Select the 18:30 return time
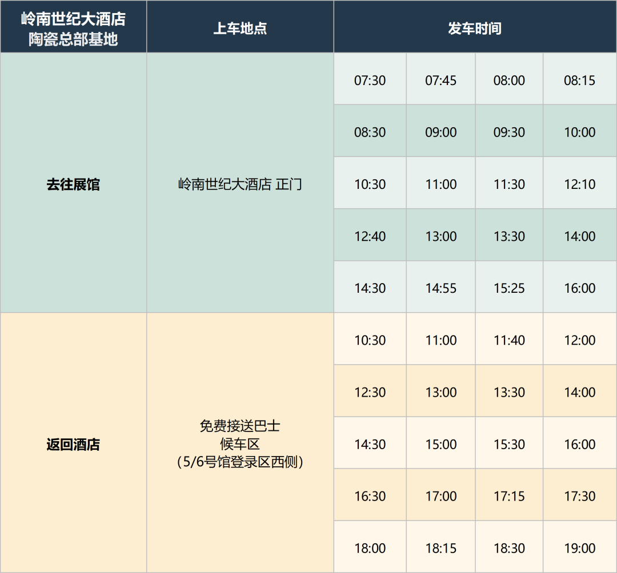Image resolution: width=617 pixels, height=573 pixels. pyautogui.click(x=509, y=547)
